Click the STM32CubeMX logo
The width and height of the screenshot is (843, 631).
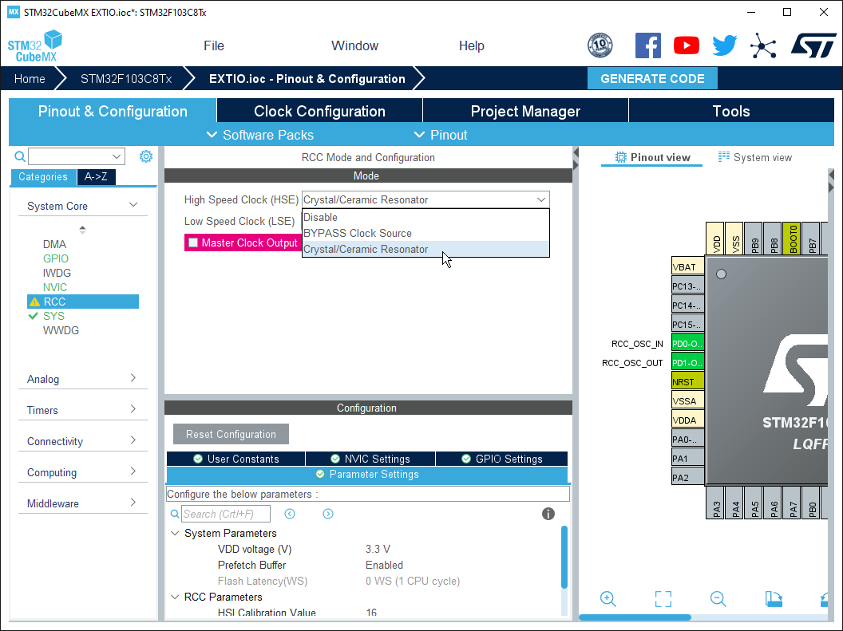(35, 46)
